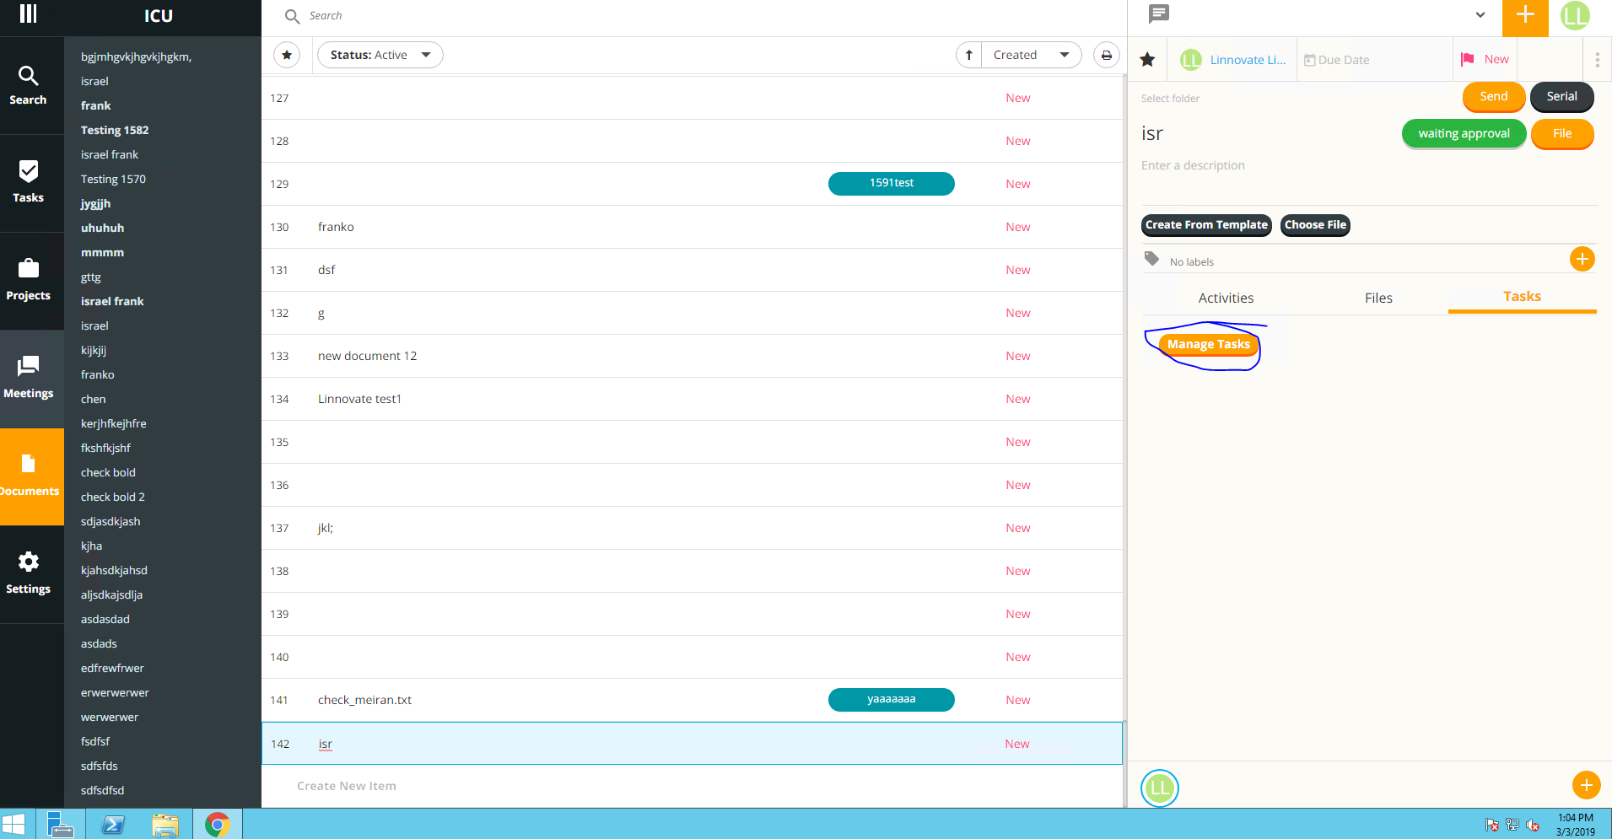Open the three-dot more options menu
Image resolution: width=1612 pixels, height=839 pixels.
(1597, 60)
